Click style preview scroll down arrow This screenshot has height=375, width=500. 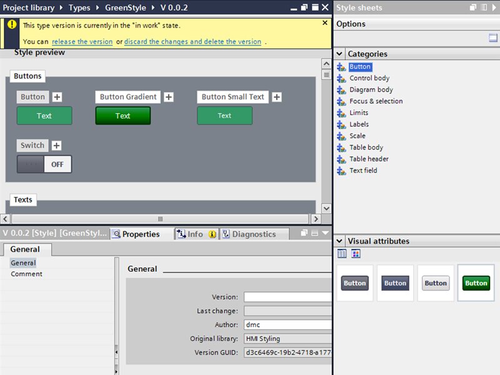click(x=326, y=209)
